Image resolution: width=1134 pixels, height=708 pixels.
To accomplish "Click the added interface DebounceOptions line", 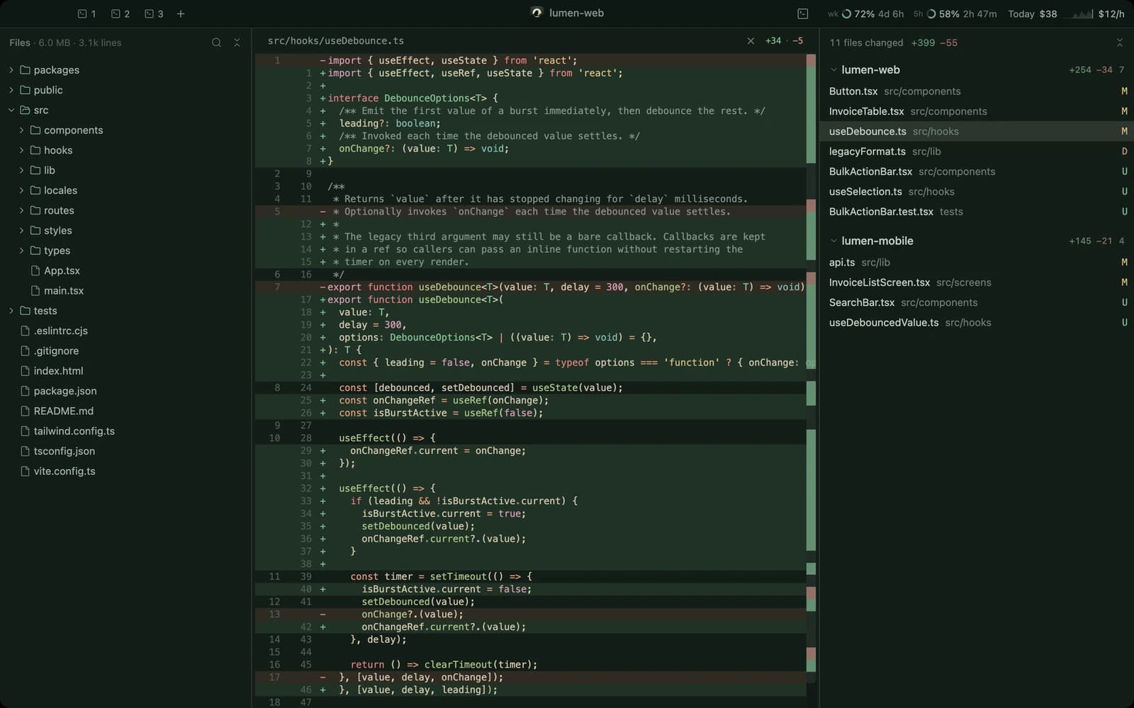I will point(530,98).
